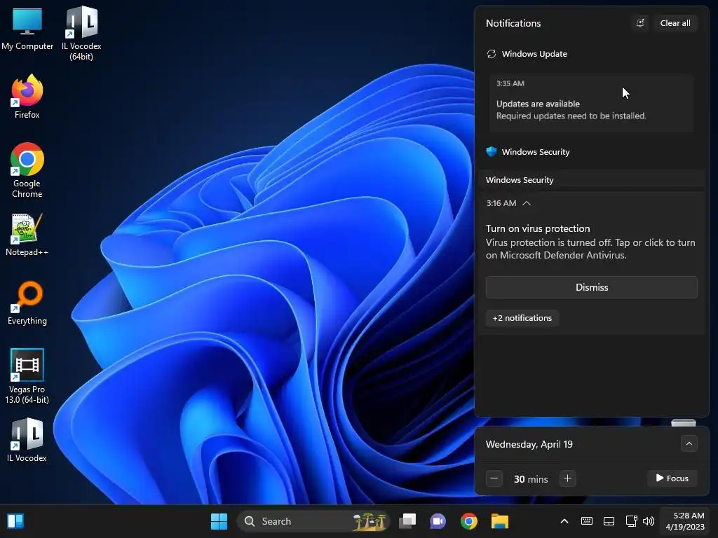
Task: Open File Explorer from the taskbar
Action: [499, 521]
